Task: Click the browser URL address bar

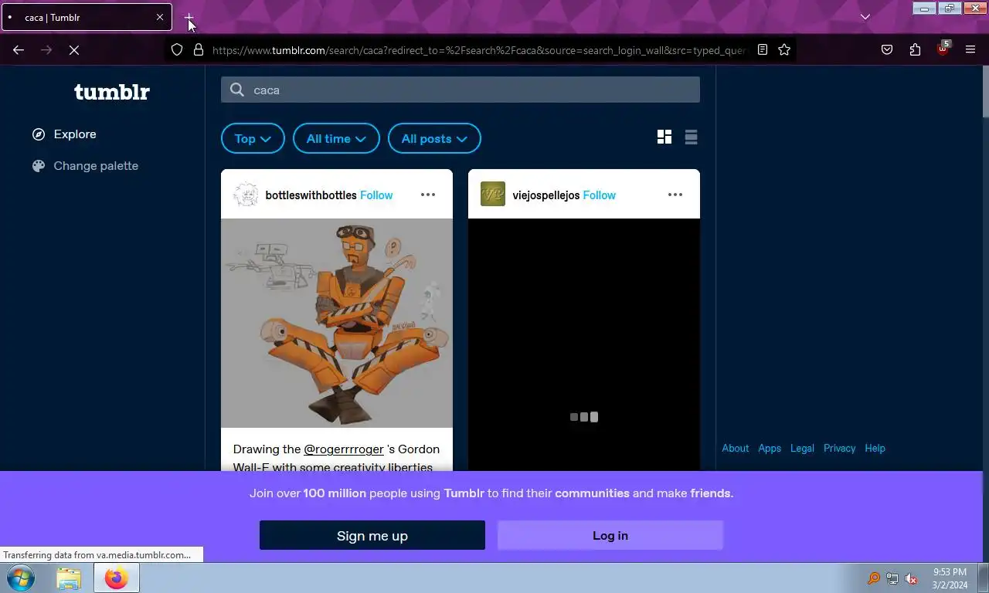Action: tap(479, 49)
